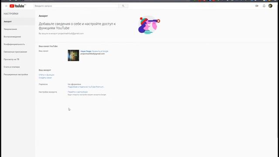Click the 'НАСТРОЙКИ' sidebar heading
The width and height of the screenshot is (279, 157).
tap(11, 14)
